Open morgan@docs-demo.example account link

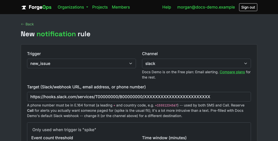206,7
